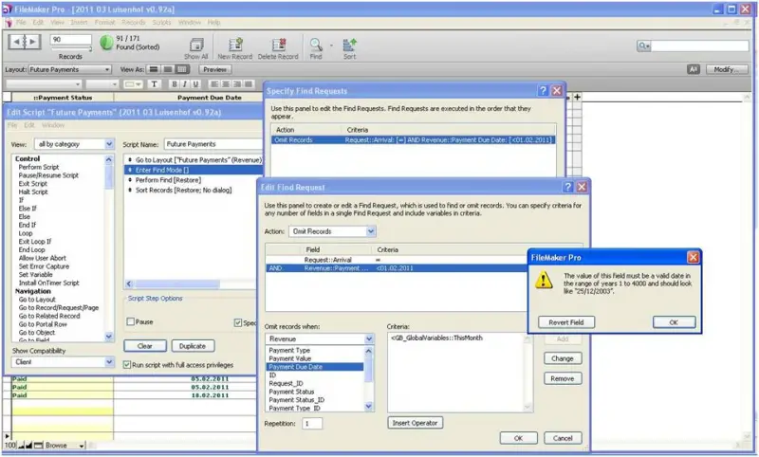Select Perform Find [Restore] script step
This screenshot has height=457, width=759.
click(x=168, y=180)
